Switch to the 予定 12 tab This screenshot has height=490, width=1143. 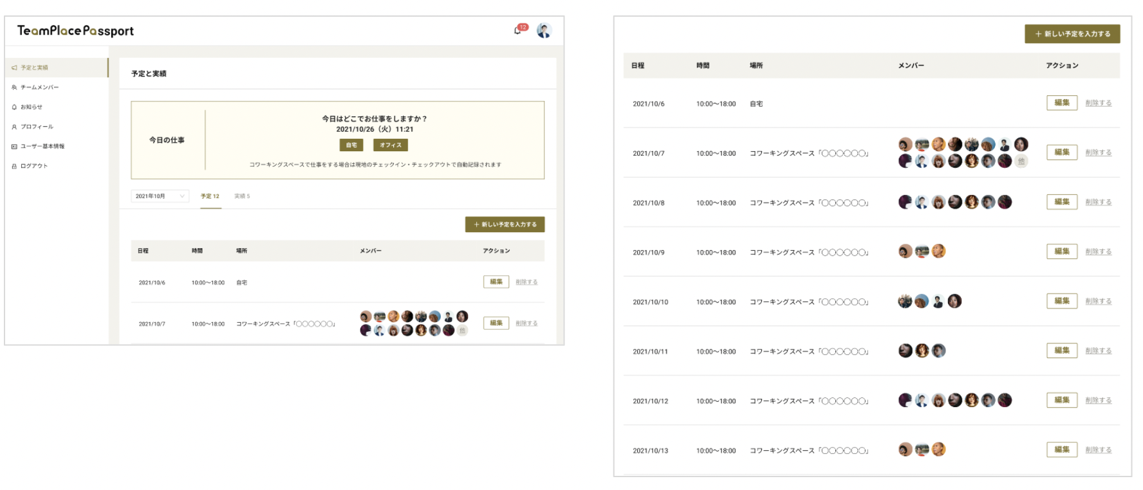click(210, 196)
